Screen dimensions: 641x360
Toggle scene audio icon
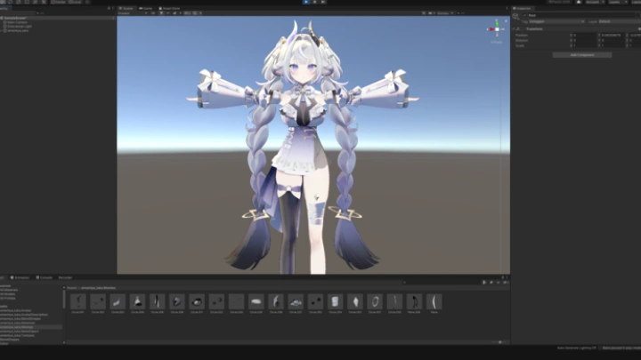click(168, 13)
